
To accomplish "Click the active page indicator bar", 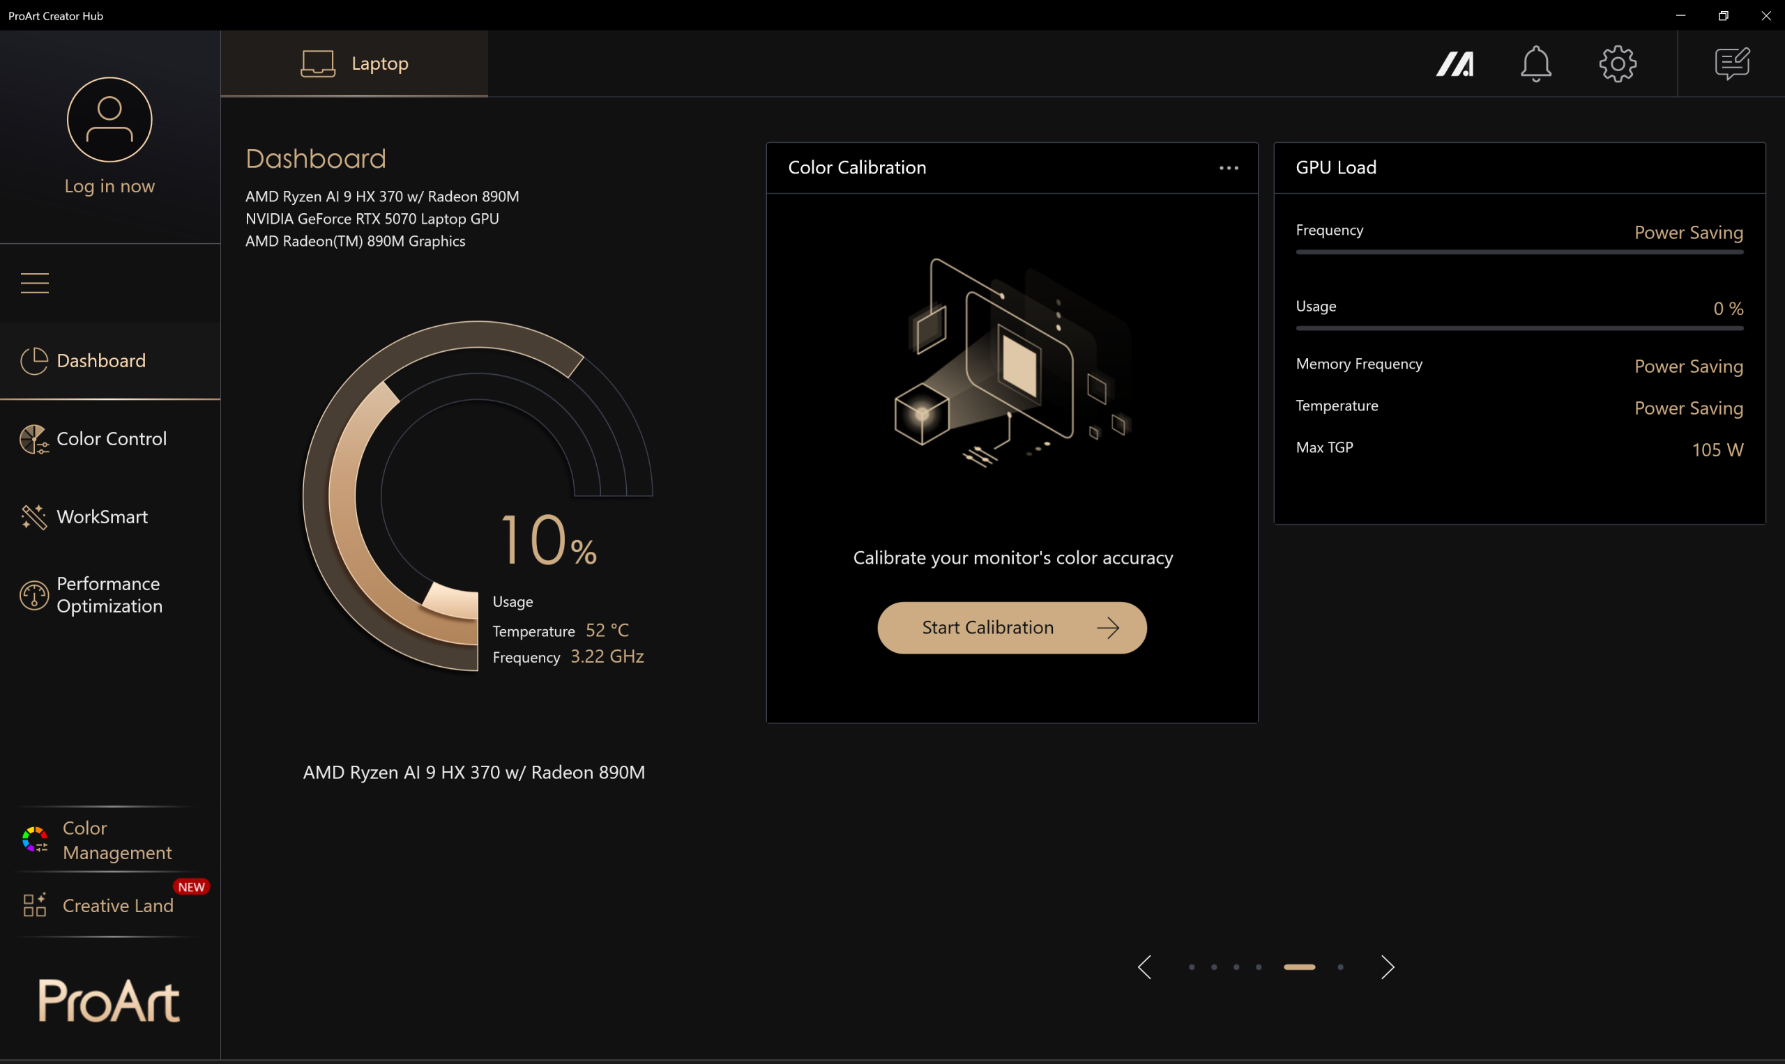I will [x=1299, y=967].
